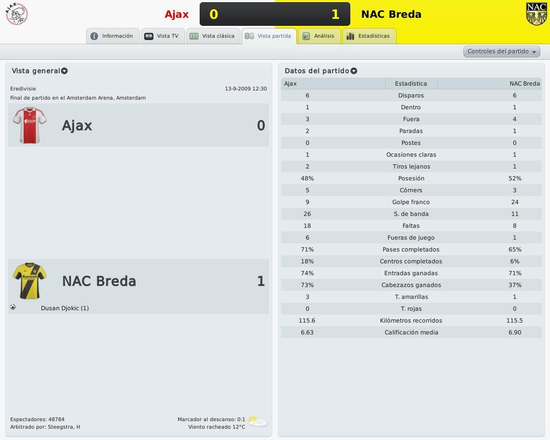Click the info icon on Información tab
Image resolution: width=550 pixels, height=440 pixels.
point(94,36)
